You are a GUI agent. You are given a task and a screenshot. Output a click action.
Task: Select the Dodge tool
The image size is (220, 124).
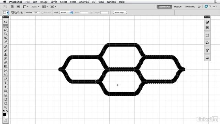(5, 74)
